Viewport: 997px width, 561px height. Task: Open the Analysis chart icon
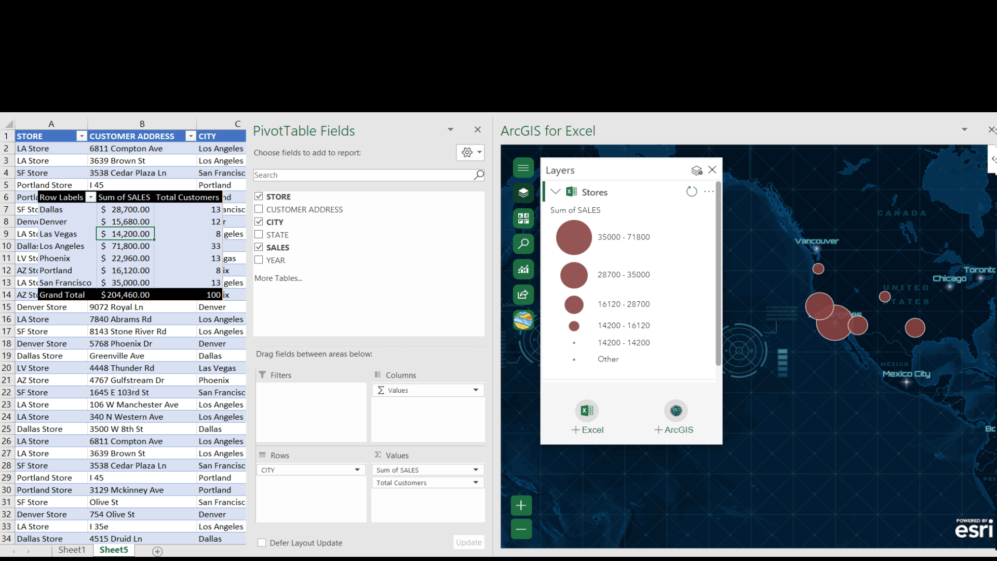(523, 269)
